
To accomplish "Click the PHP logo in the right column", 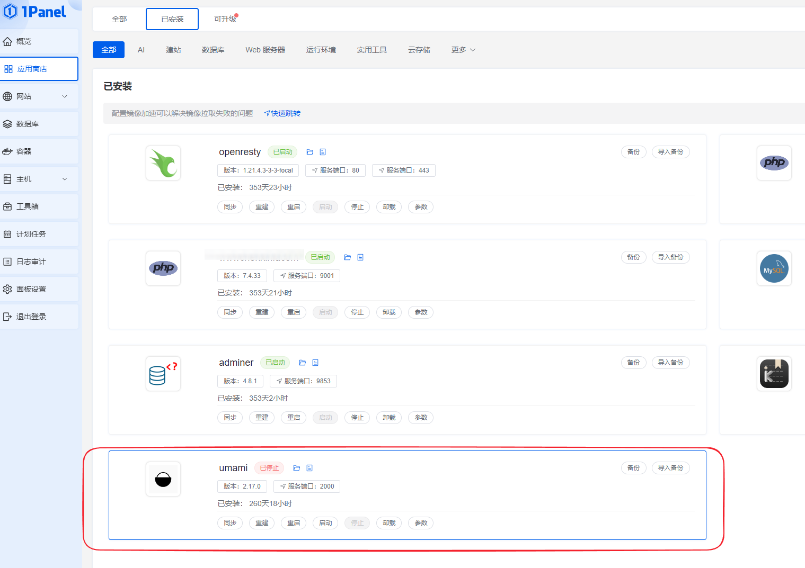I will pos(774,163).
